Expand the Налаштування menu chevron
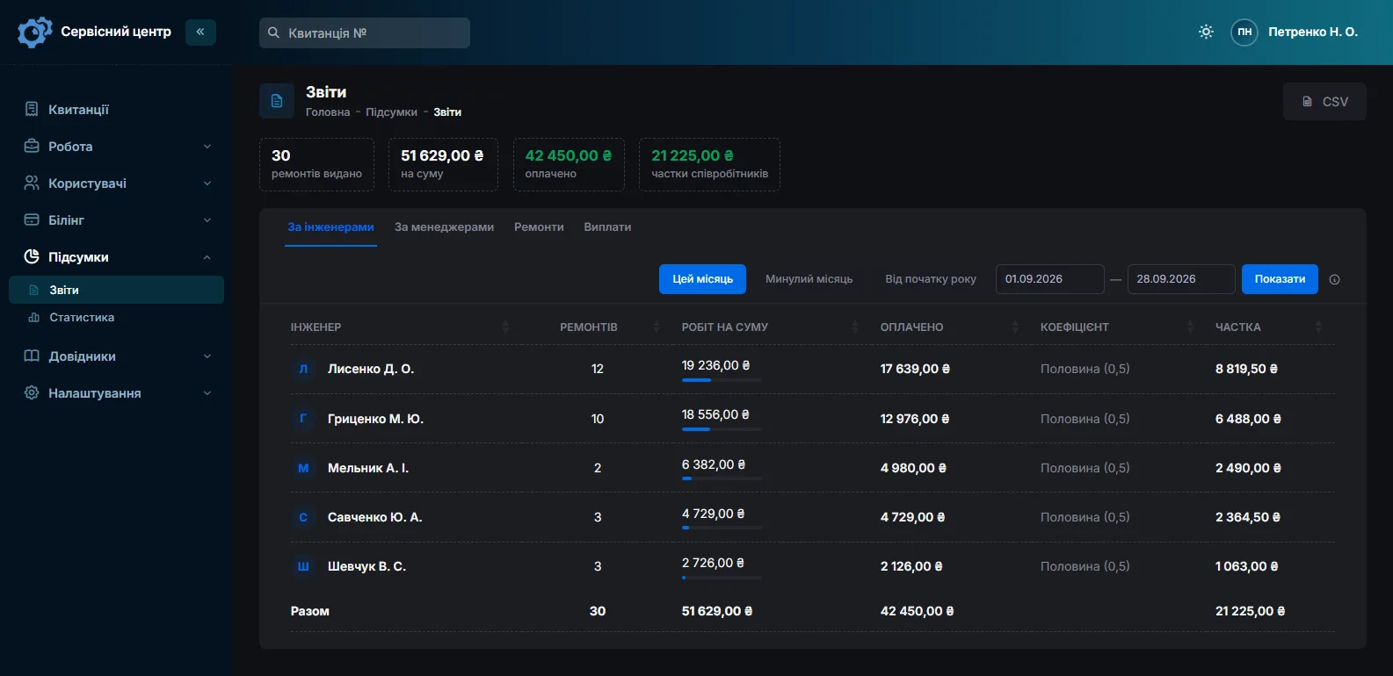This screenshot has height=676, width=1393. (x=207, y=393)
